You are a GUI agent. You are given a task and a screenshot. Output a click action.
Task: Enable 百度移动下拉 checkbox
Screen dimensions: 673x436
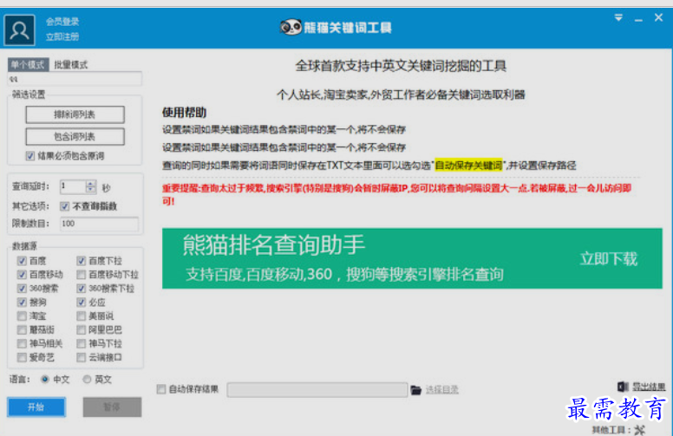pyautogui.click(x=82, y=274)
